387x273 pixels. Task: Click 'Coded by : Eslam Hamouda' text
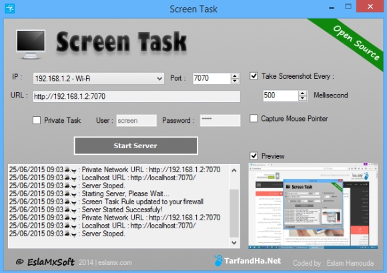pos(333,263)
